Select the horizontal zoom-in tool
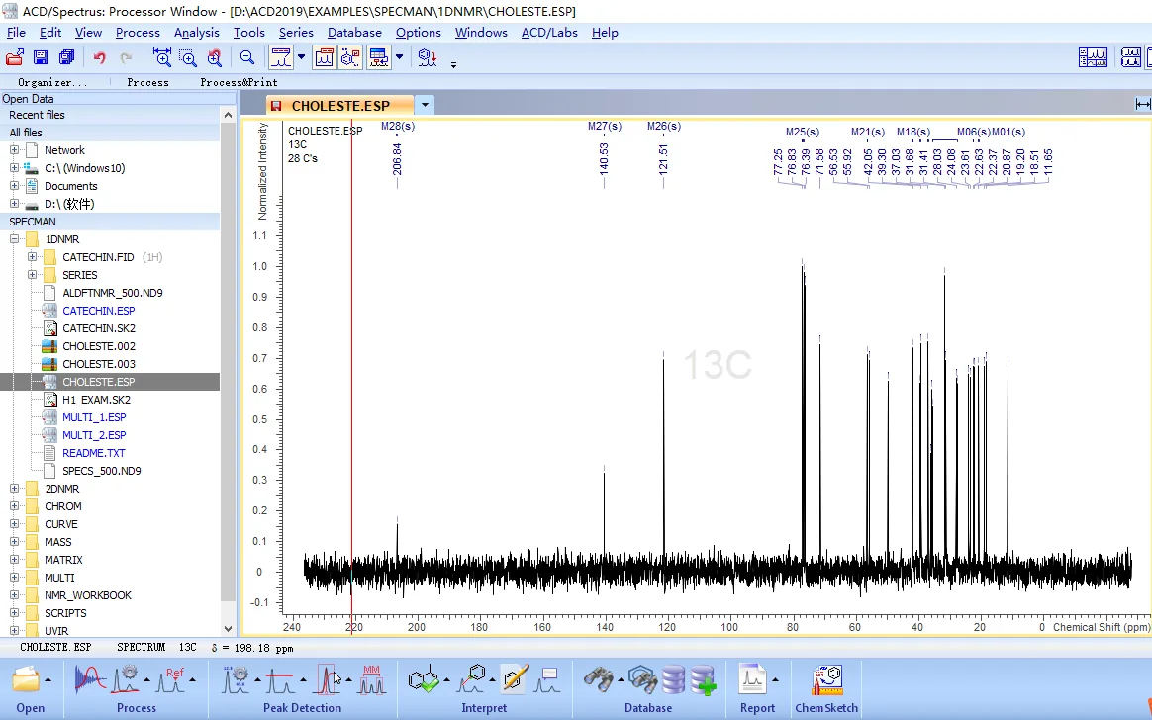 point(161,57)
